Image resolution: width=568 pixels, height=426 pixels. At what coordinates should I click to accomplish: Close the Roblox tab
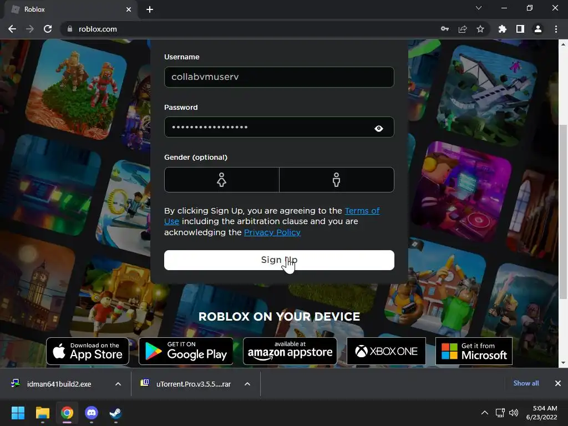[x=129, y=9]
